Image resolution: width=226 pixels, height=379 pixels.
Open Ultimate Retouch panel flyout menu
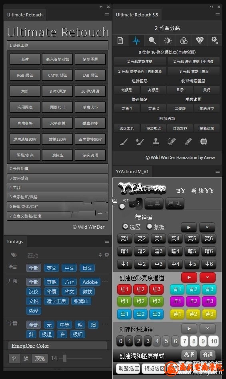107,15
